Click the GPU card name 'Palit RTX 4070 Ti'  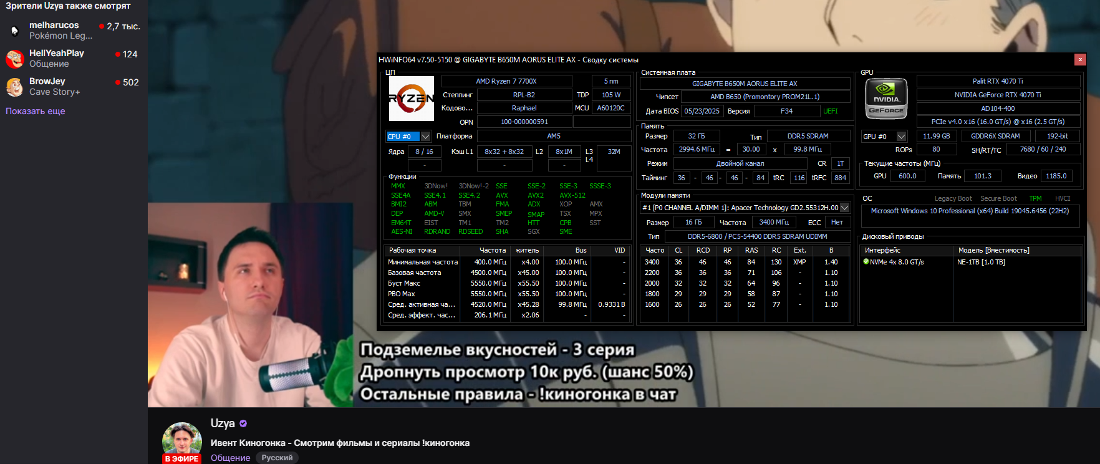(x=998, y=81)
